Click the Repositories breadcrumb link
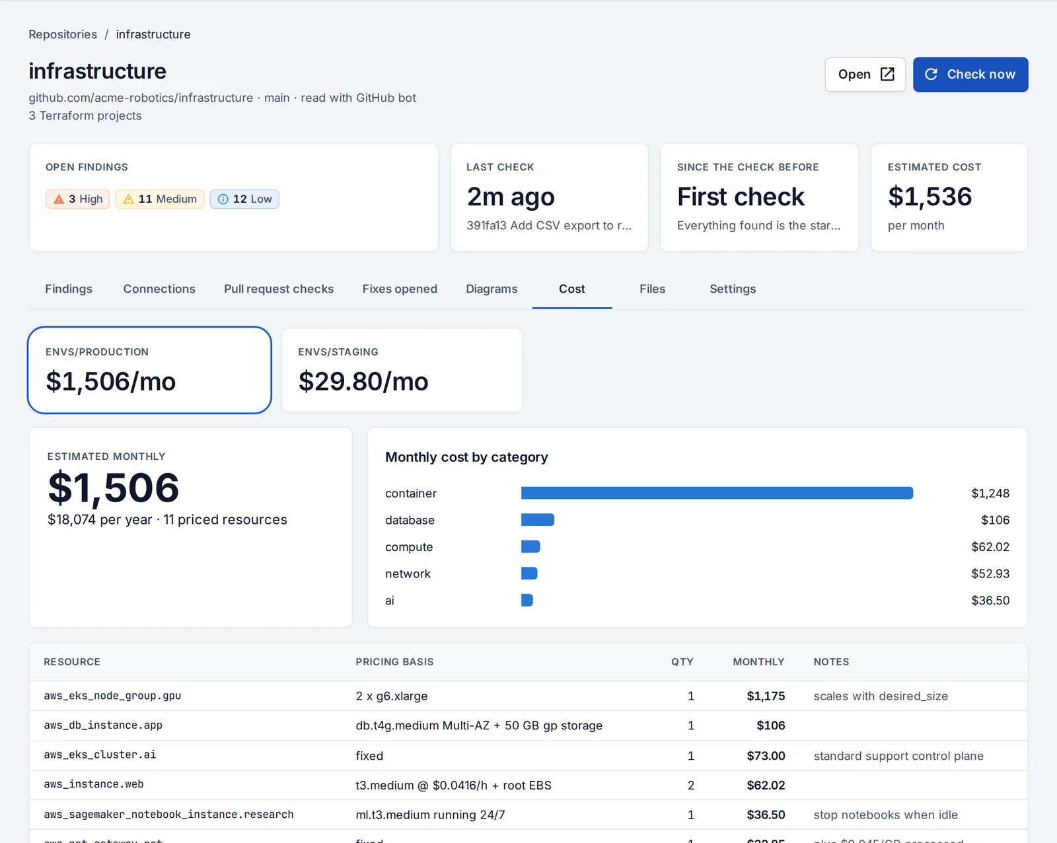The width and height of the screenshot is (1057, 843). point(63,34)
